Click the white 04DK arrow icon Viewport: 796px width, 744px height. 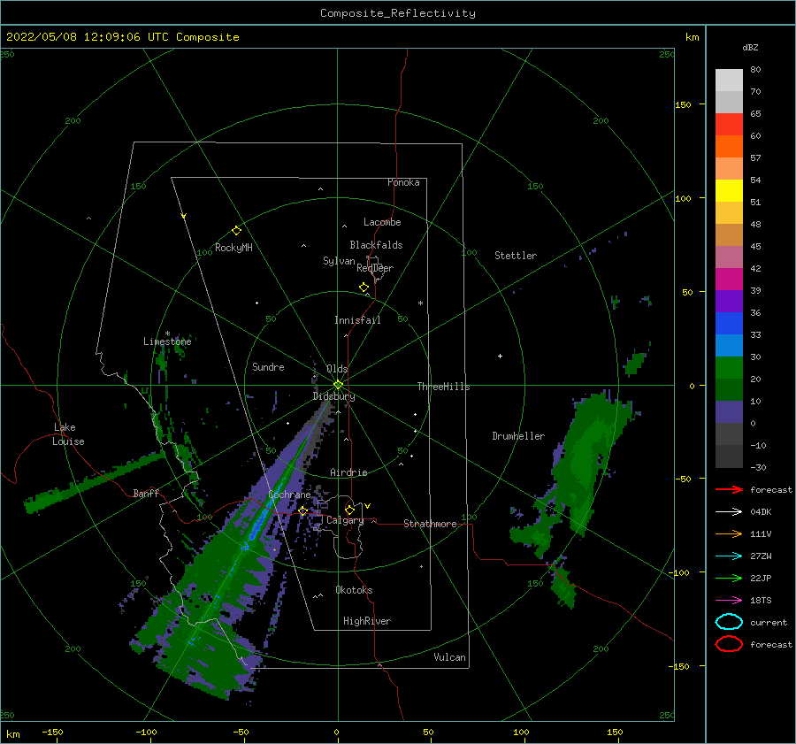click(729, 512)
